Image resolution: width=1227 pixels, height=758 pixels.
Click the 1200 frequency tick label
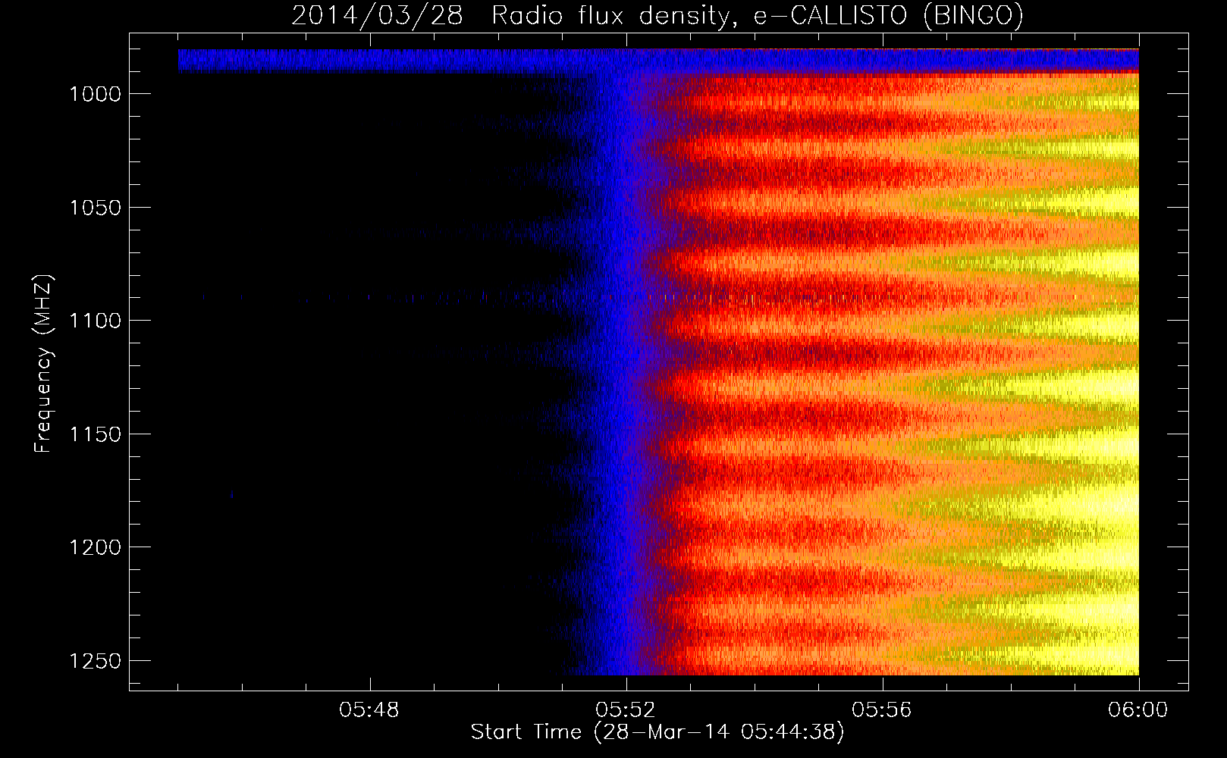[95, 547]
